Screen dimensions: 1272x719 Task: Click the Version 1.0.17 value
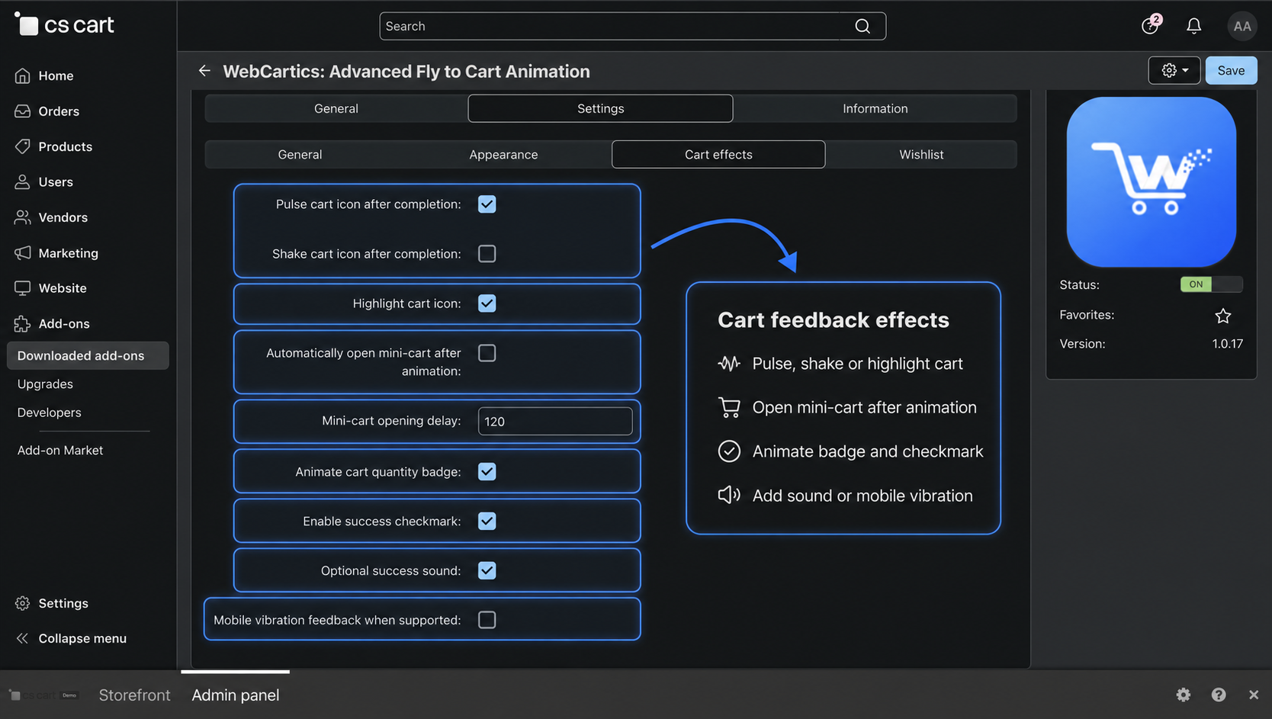click(1228, 343)
